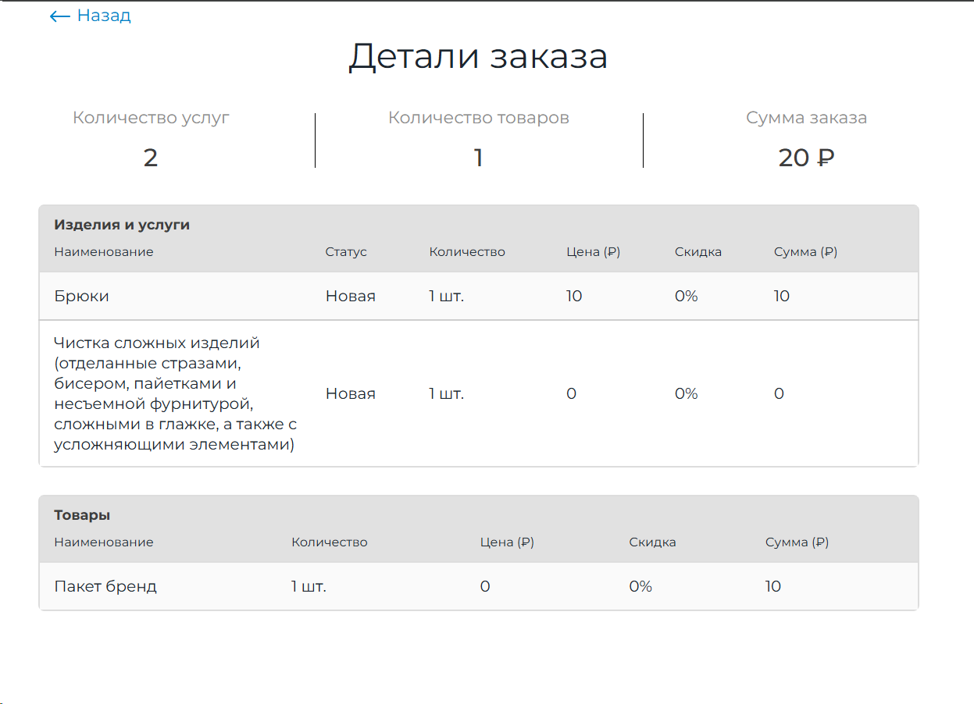The width and height of the screenshot is (974, 704).
Task: Click the Скидка column header in services table
Action: coord(698,252)
